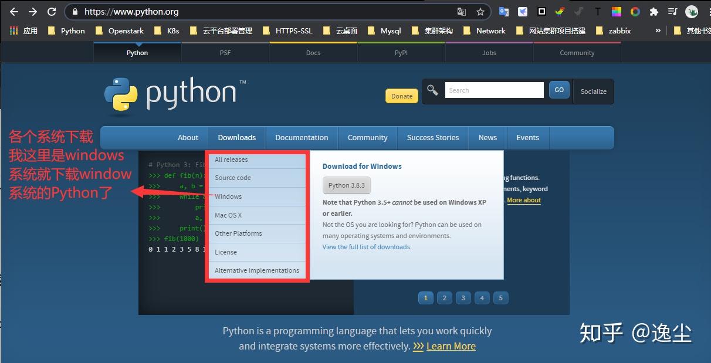Open the More about link
711x363 pixels.
pos(524,200)
